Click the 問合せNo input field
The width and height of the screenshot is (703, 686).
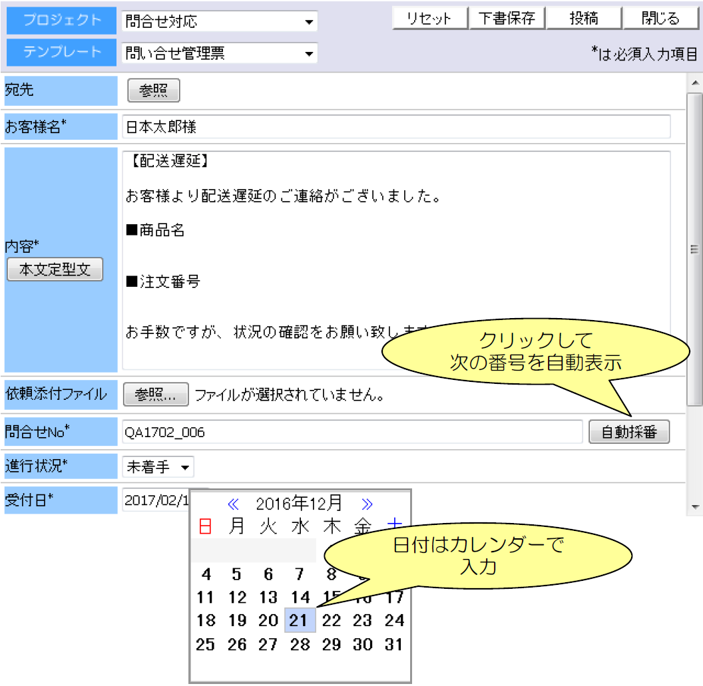point(352,432)
